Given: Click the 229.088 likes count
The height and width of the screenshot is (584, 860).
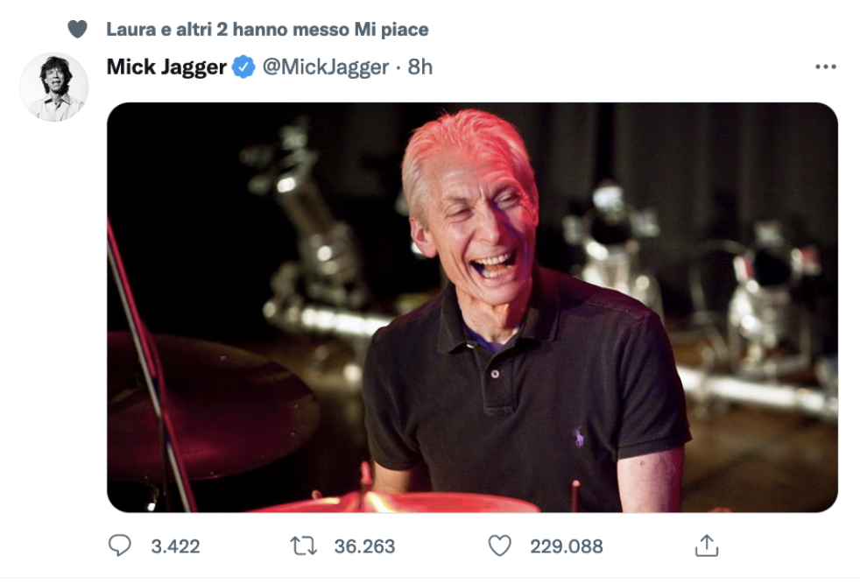Looking at the screenshot, I should [x=566, y=546].
